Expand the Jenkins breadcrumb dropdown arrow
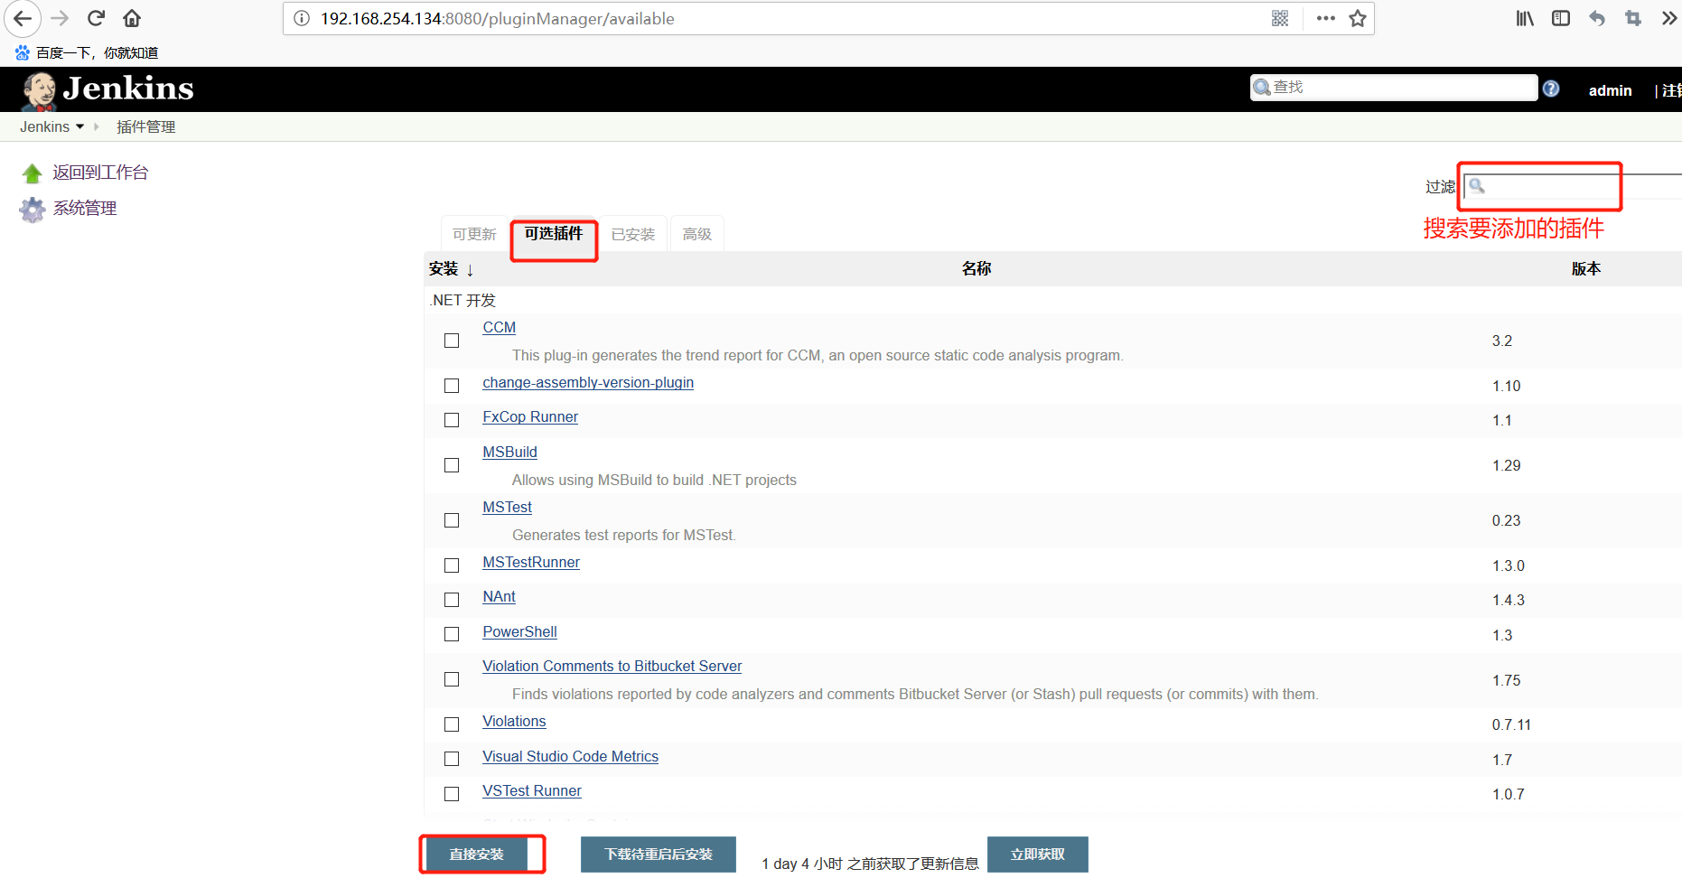 [80, 126]
